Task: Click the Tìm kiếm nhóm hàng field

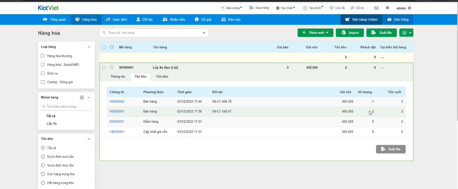Action: tap(66, 107)
